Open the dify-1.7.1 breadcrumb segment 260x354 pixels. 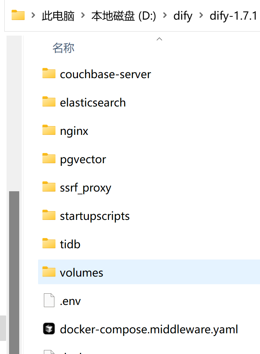click(x=234, y=16)
